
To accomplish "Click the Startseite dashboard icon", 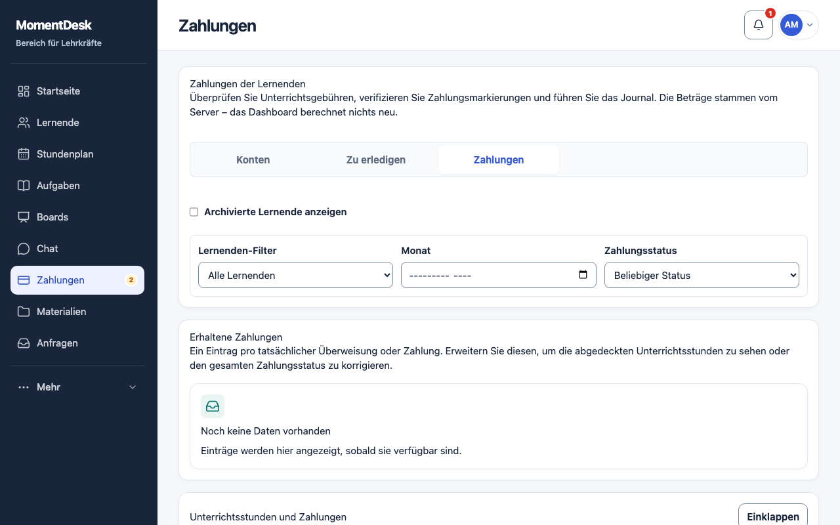I will coord(24,91).
